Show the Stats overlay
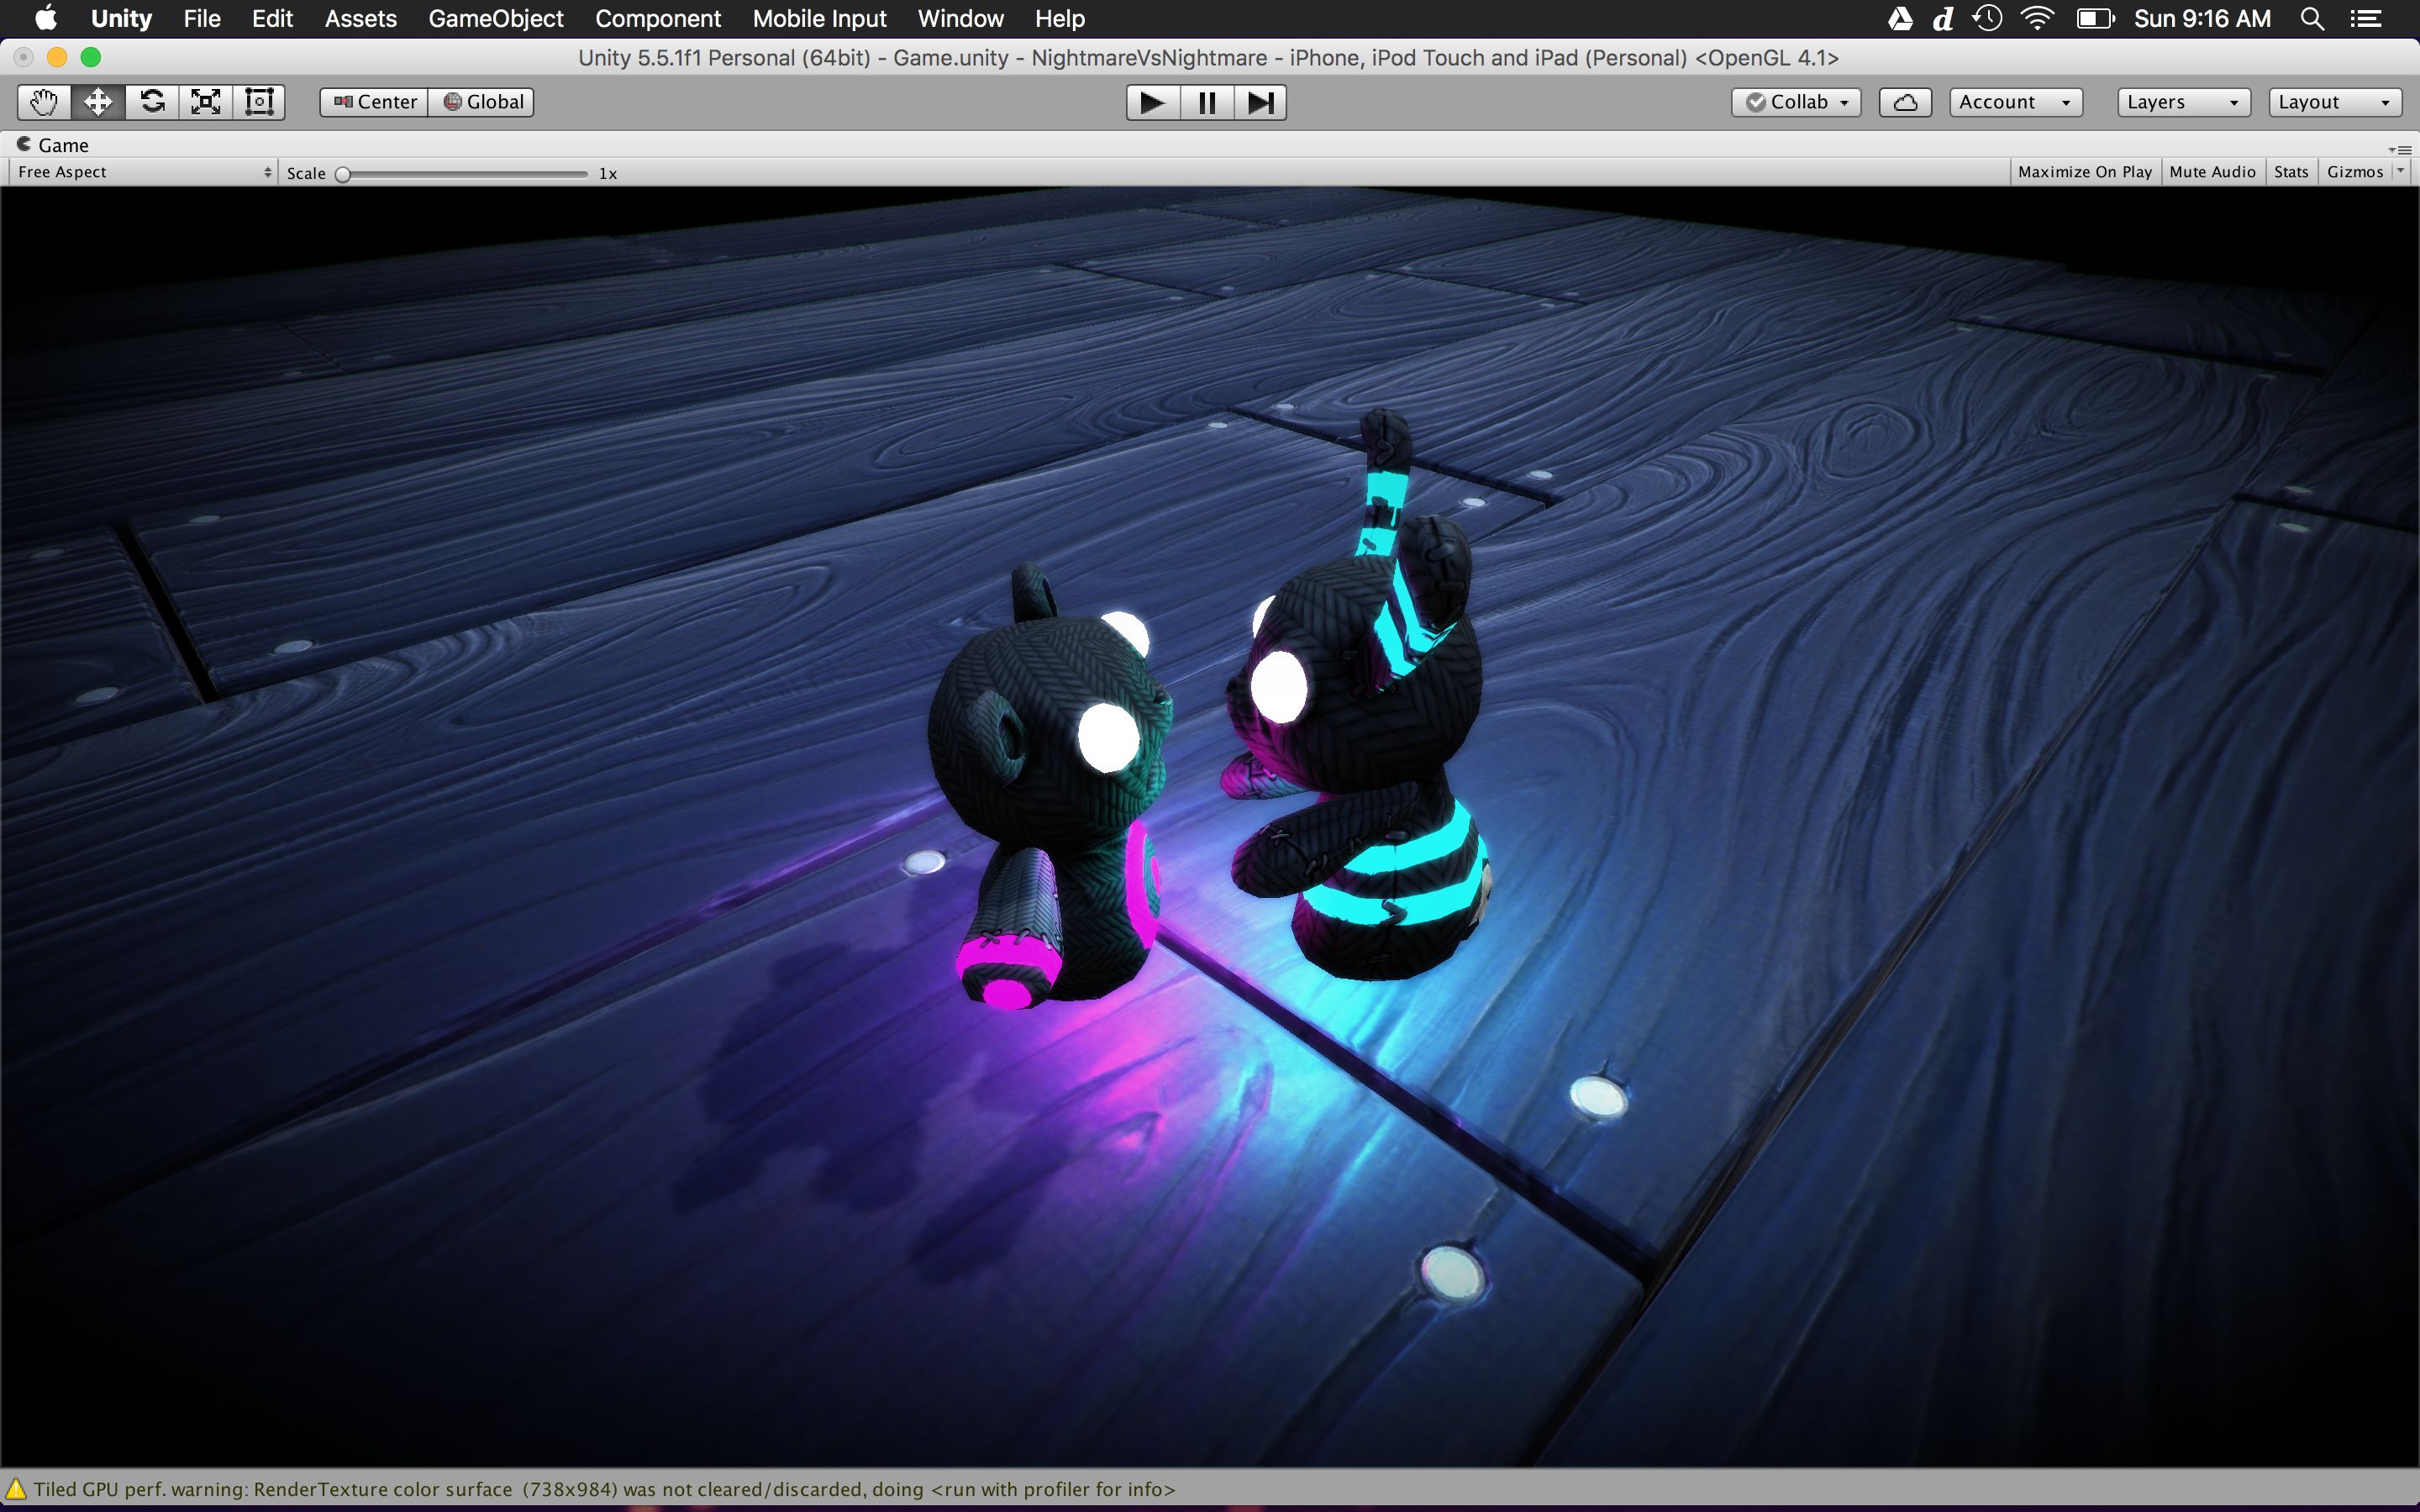Screen dimensions: 2420x1512 click(2290, 172)
